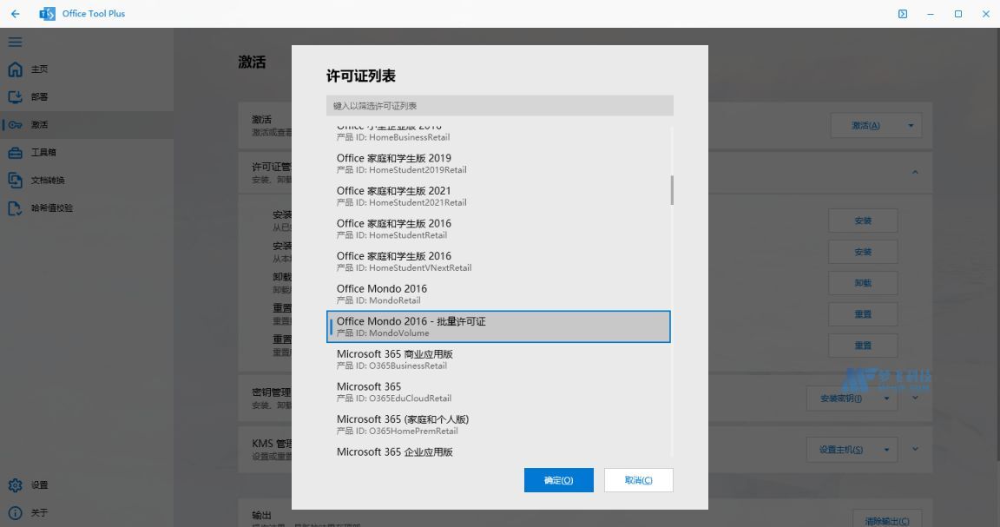Screen dimensions: 1000x527
Task: Collapse the sidebar with the hamburger menu
Action: [15, 41]
